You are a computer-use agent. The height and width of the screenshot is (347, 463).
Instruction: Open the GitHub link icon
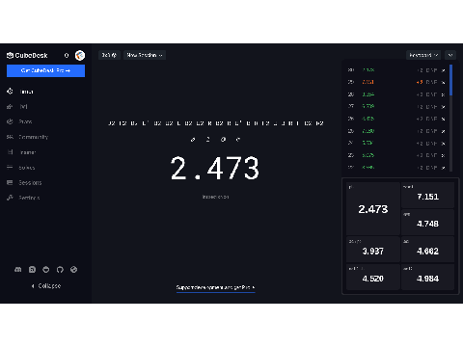(x=60, y=270)
